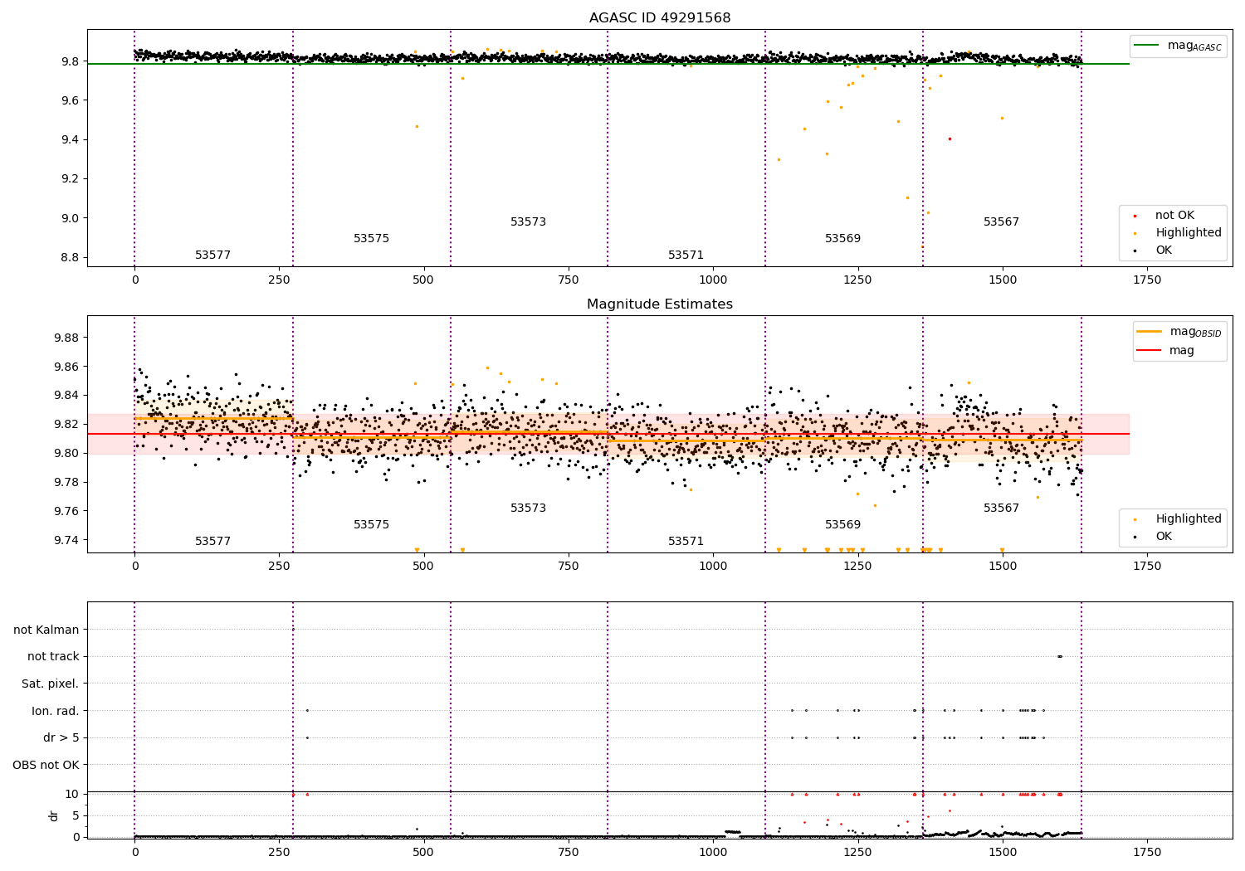The width and height of the screenshot is (1245, 871).
Task: Select OBSID label 53573 in Magnitude Estimates plot
Action: tap(528, 508)
